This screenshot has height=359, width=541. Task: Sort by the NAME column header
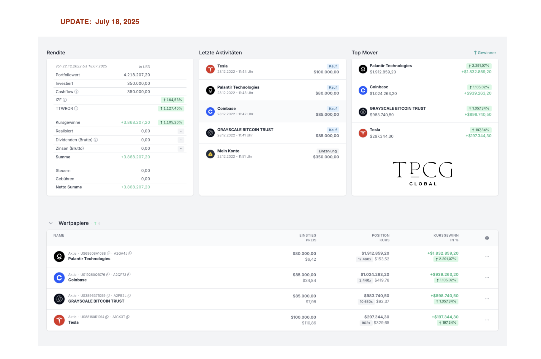point(59,235)
